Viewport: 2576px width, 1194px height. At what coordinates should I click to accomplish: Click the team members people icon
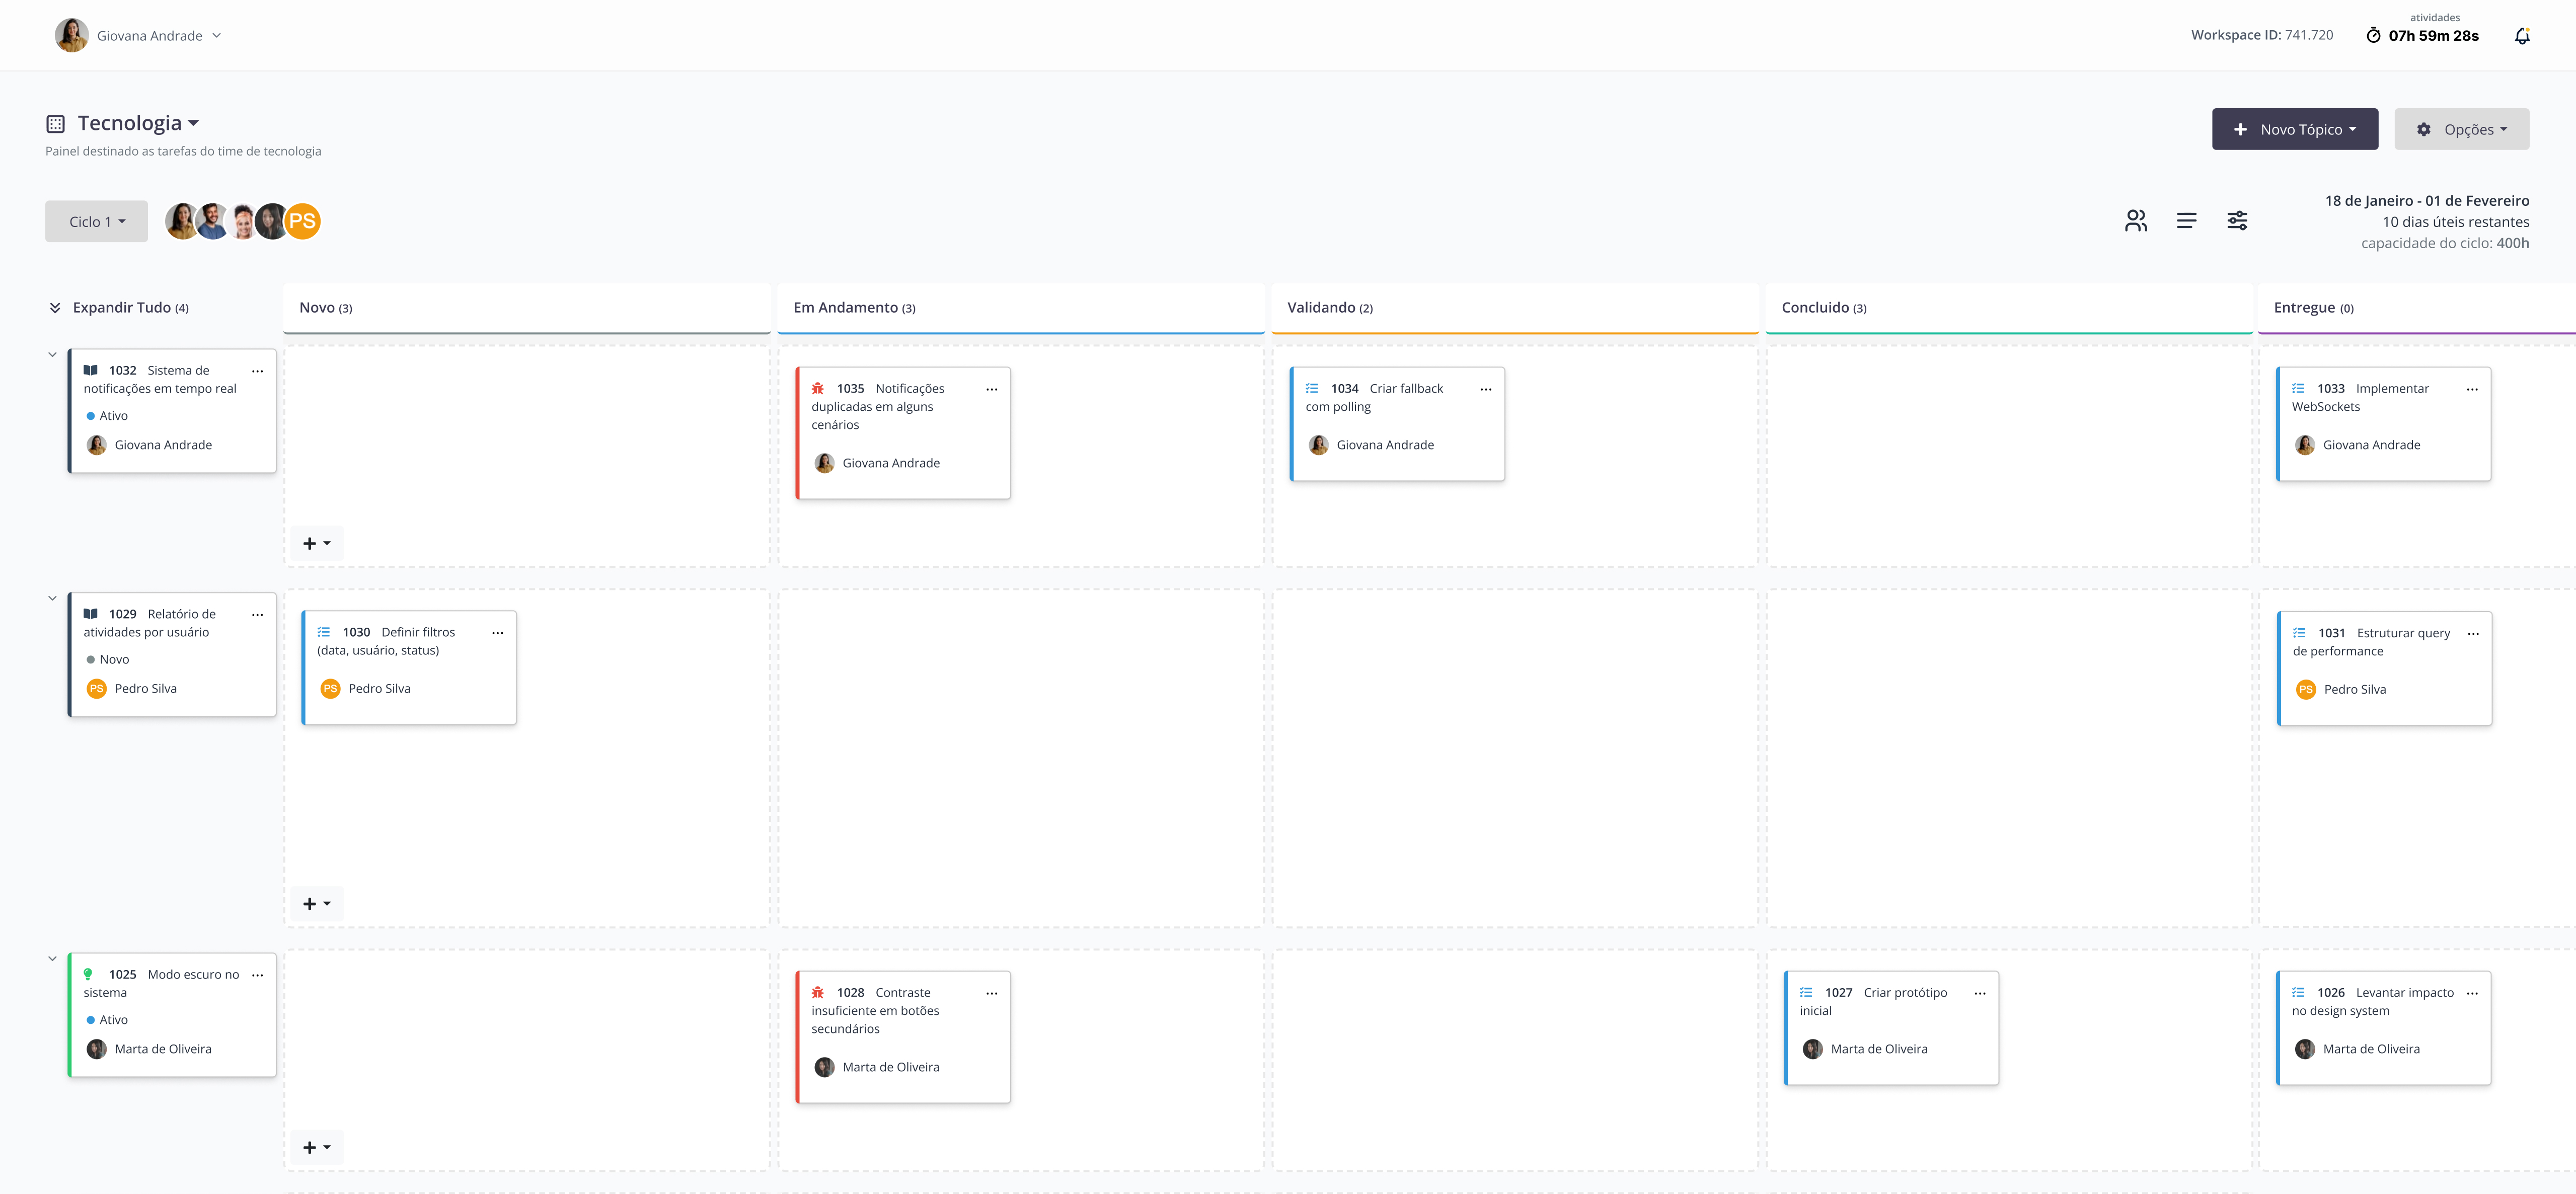2135,221
